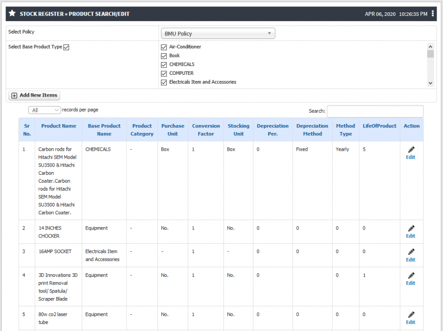This screenshot has height=331, width=443.
Task: Click the pencil icon for 3D Innovations row
Action: coord(411,276)
